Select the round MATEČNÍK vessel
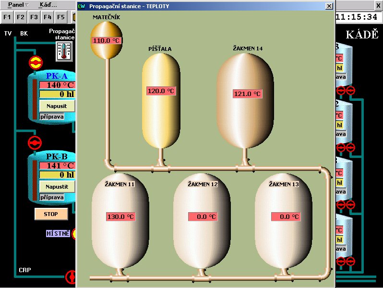 [x=107, y=40]
